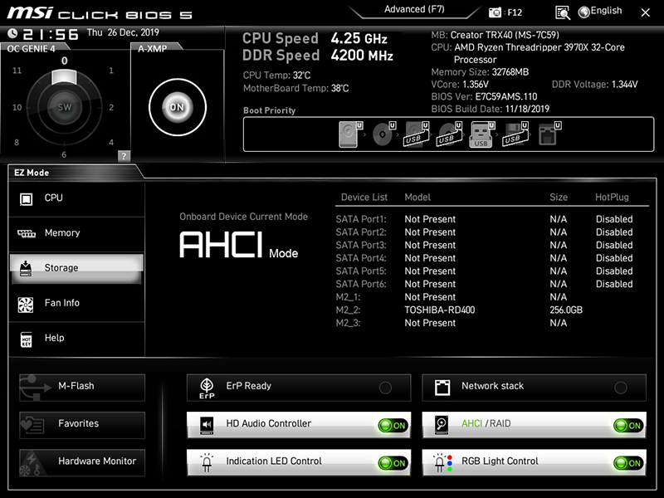Click the 256.0GB size value
The height and width of the screenshot is (498, 664).
point(566,310)
